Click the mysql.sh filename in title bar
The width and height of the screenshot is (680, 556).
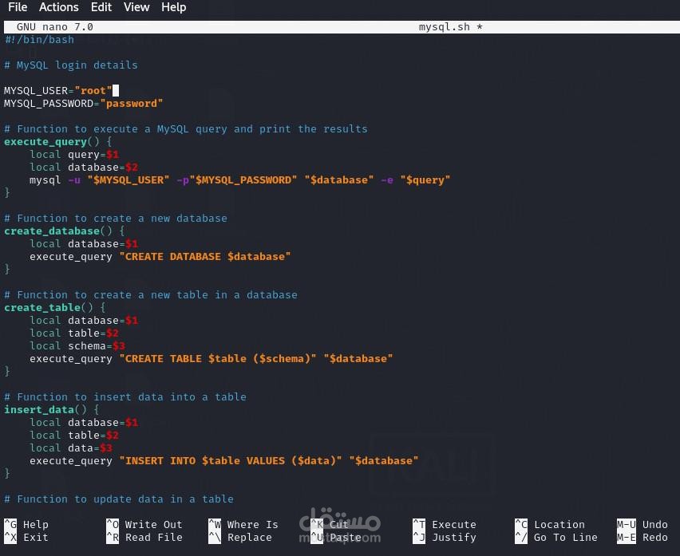click(x=444, y=27)
